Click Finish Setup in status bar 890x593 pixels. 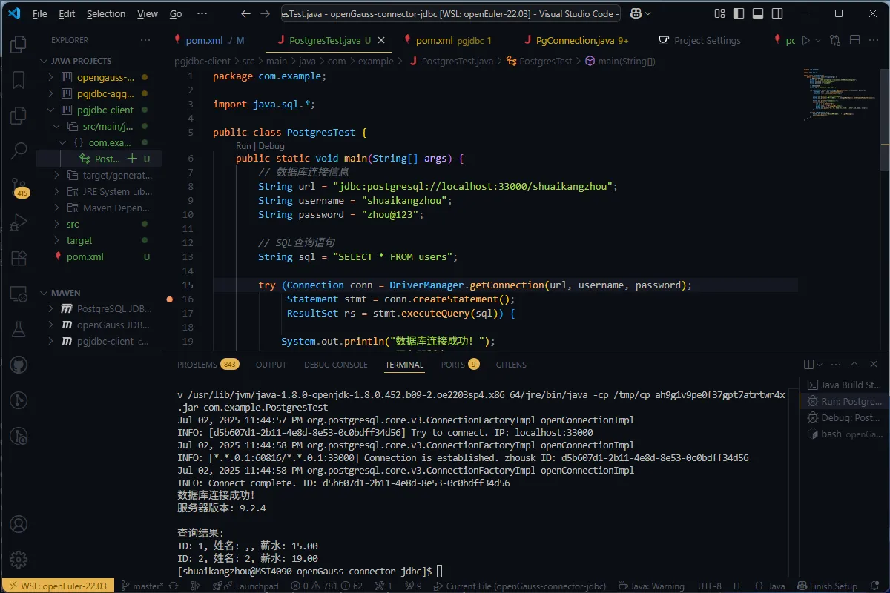(x=827, y=586)
